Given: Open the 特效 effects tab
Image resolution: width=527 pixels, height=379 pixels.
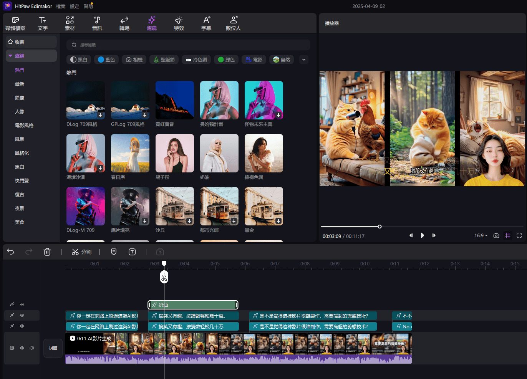Looking at the screenshot, I should [x=179, y=23].
